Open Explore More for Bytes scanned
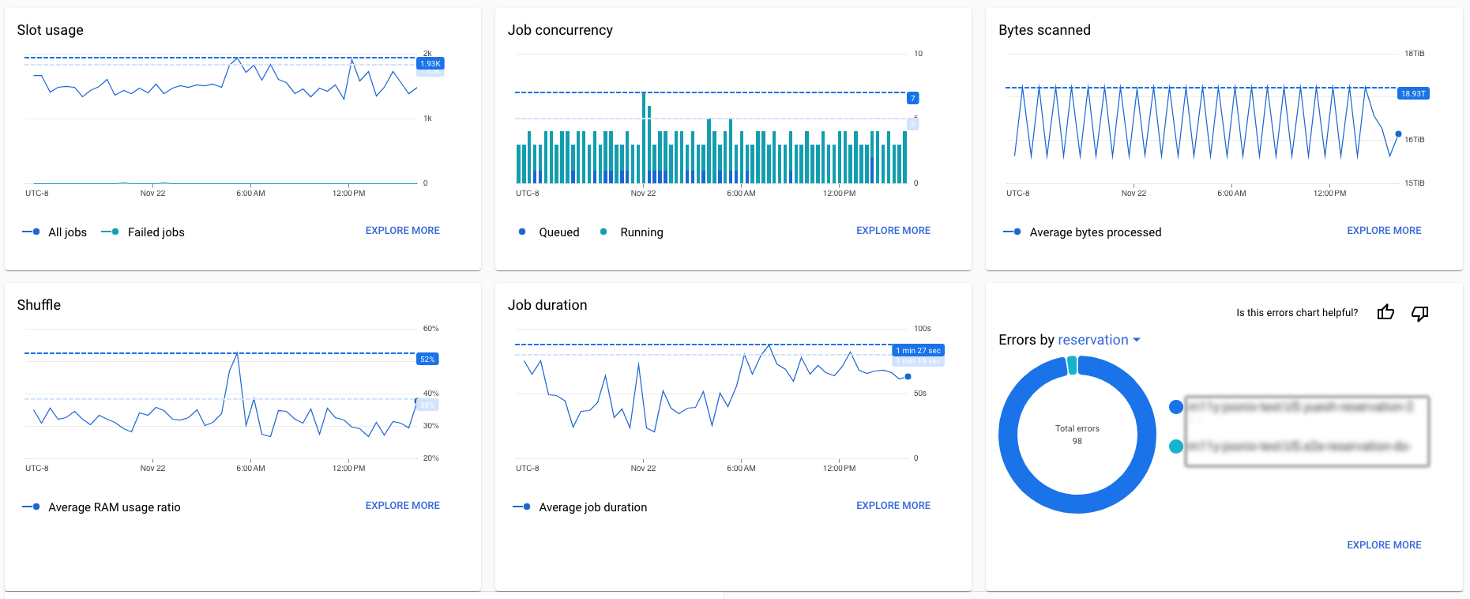The height and width of the screenshot is (599, 1470). point(1383,231)
